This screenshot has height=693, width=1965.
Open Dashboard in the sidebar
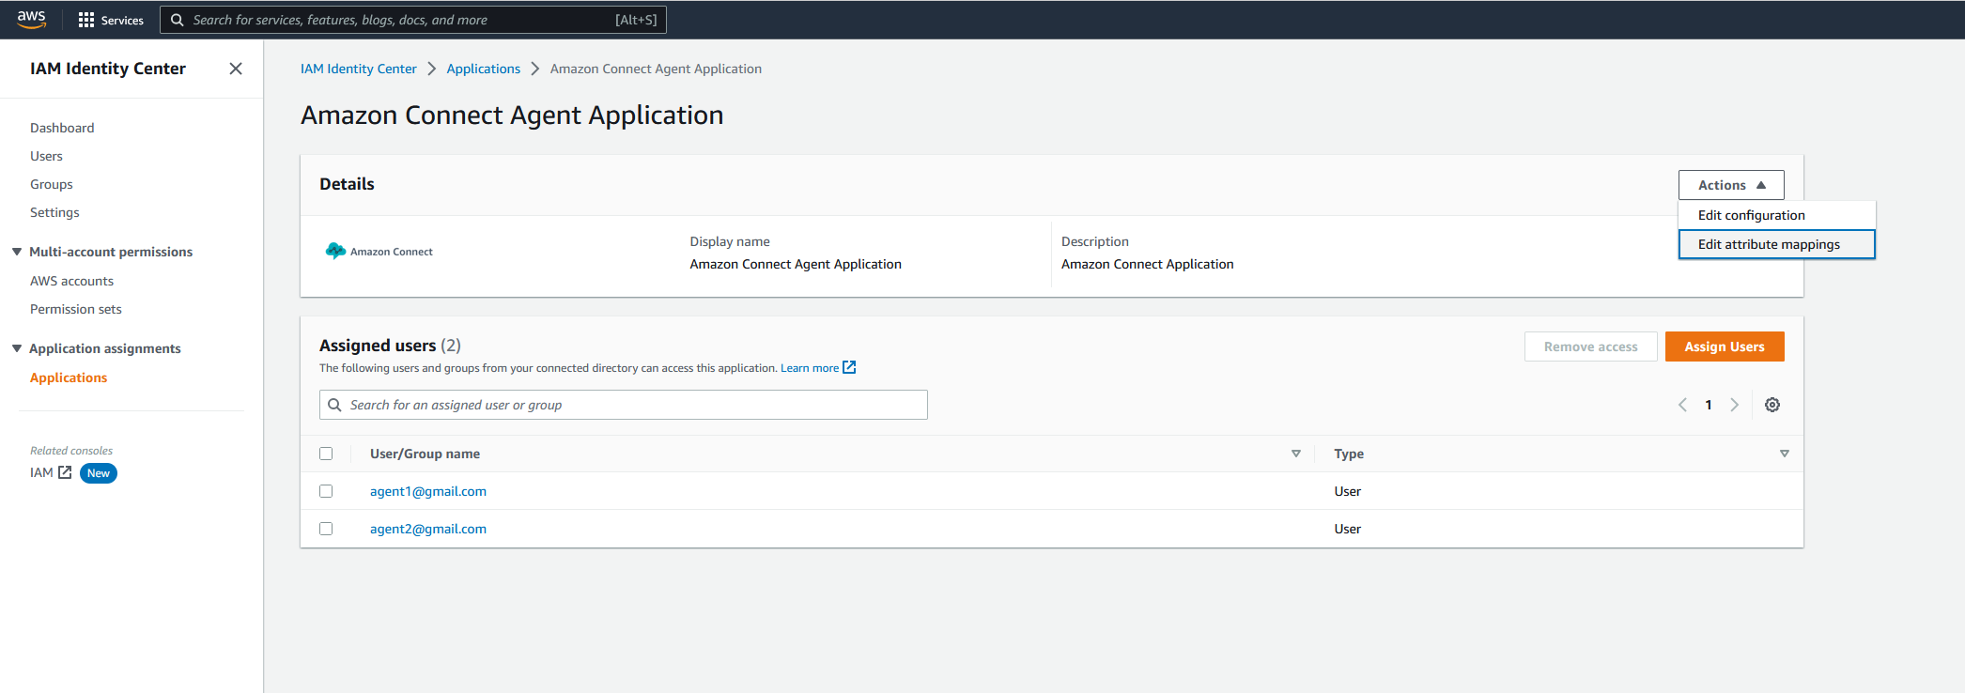tap(62, 128)
